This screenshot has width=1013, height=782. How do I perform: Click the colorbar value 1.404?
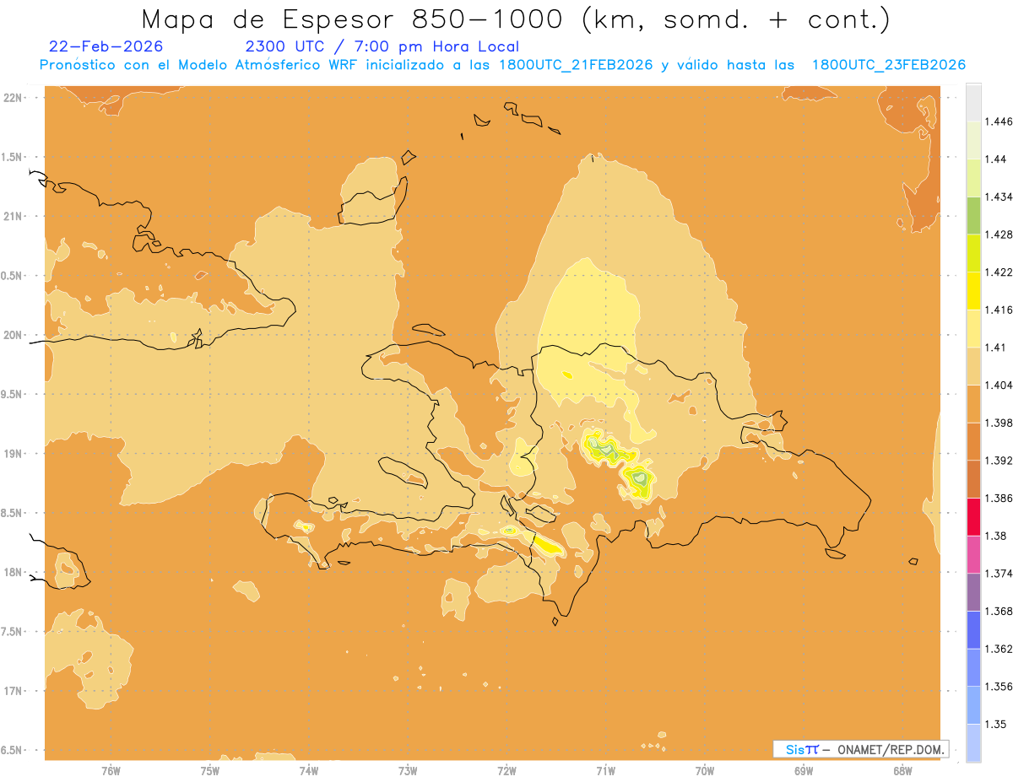pos(1000,385)
